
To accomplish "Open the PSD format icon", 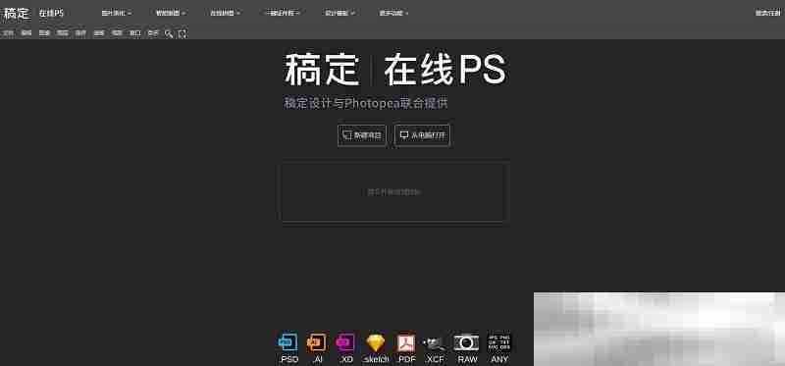I will tap(288, 343).
